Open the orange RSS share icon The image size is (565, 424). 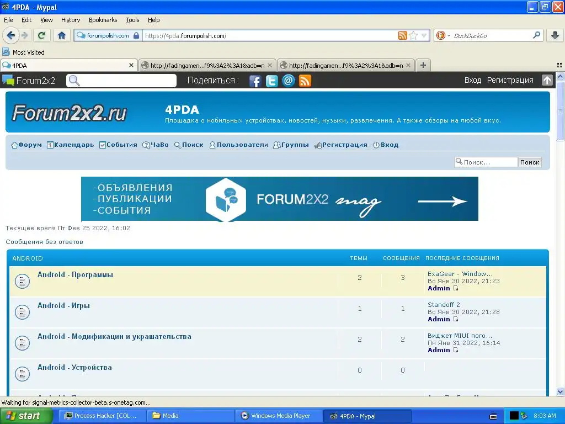[x=305, y=81]
